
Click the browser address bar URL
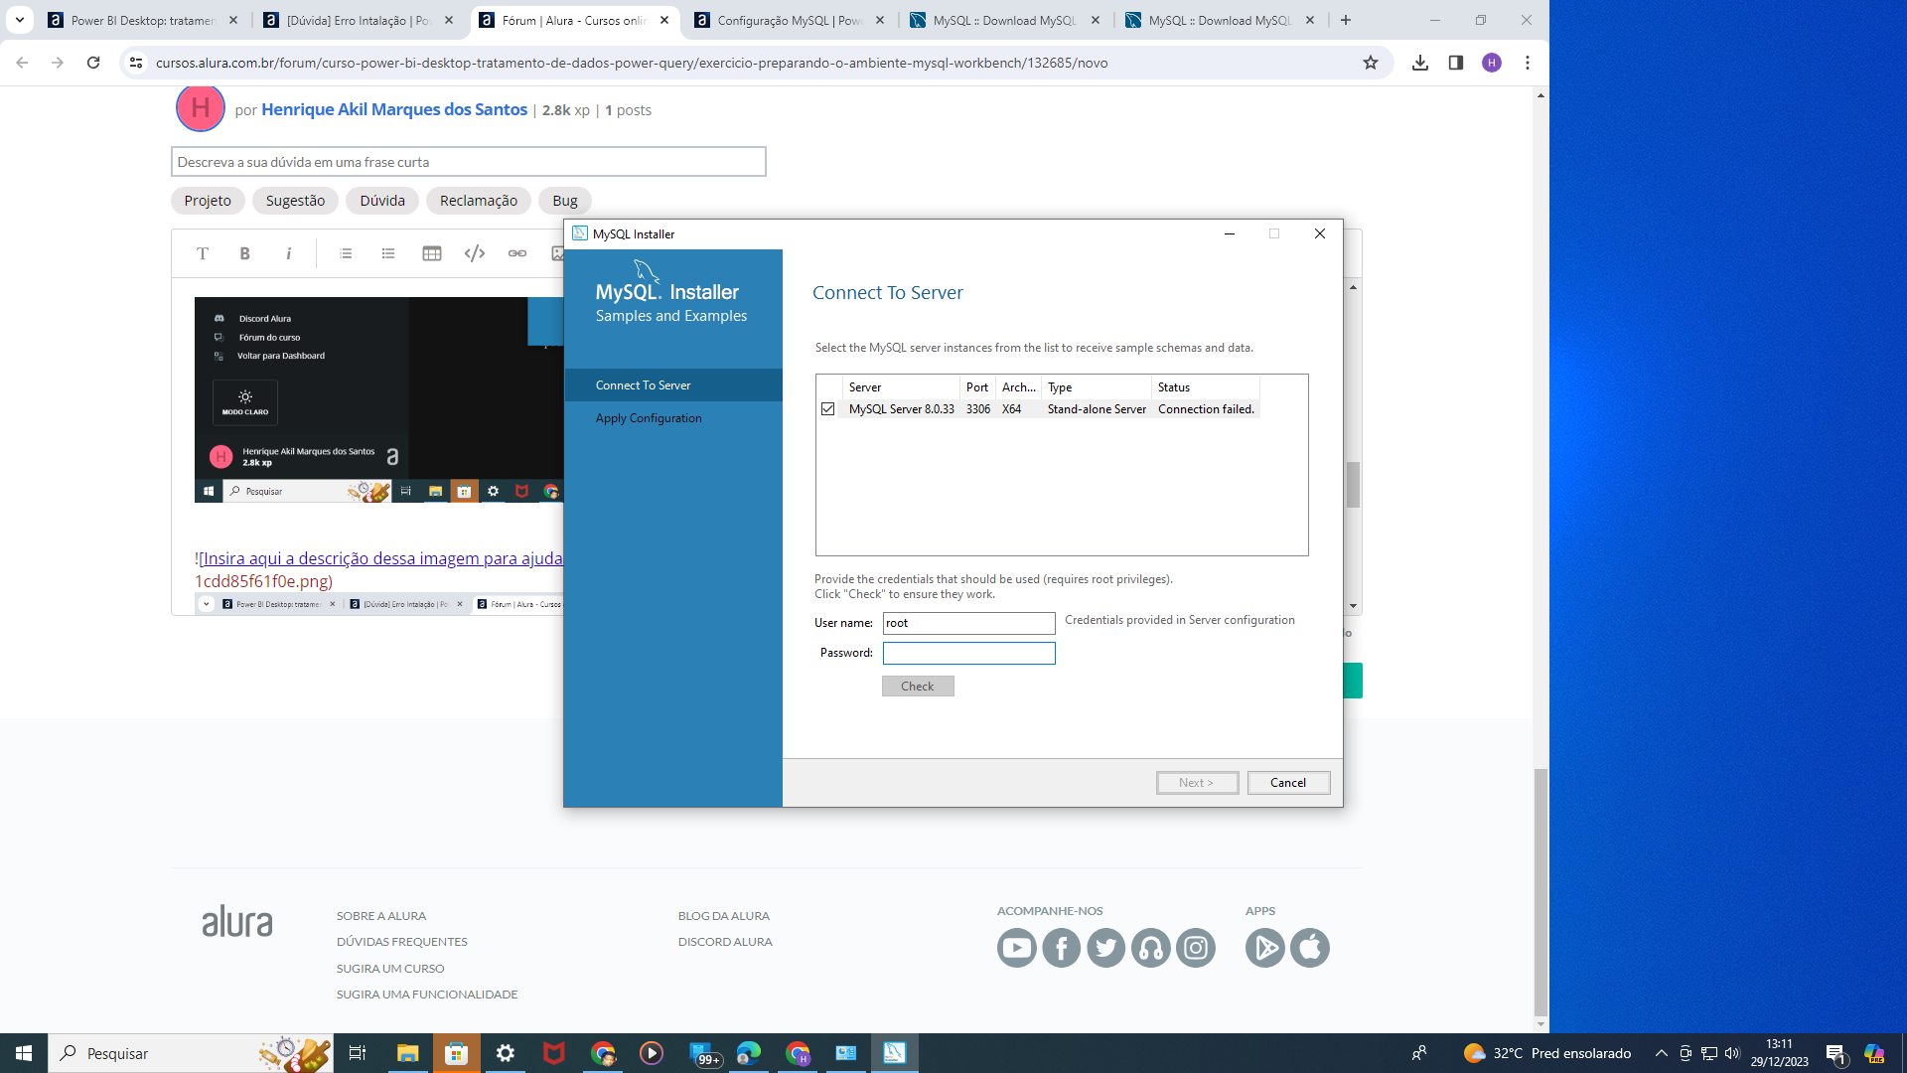632,63
